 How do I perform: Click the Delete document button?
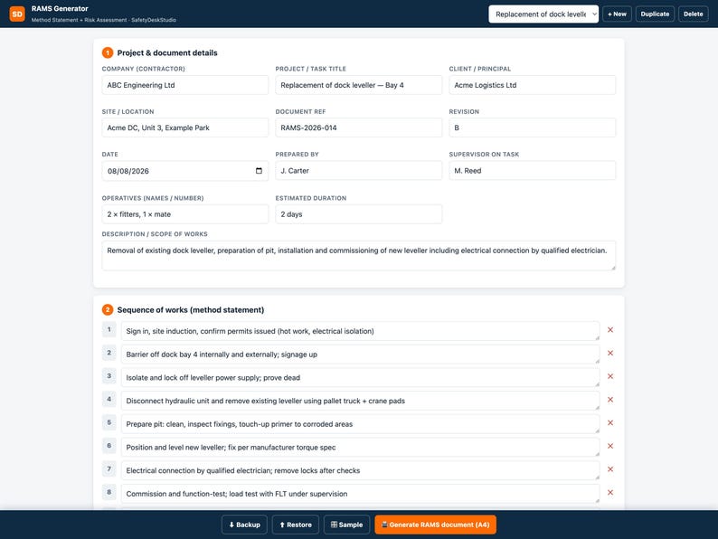pos(693,14)
